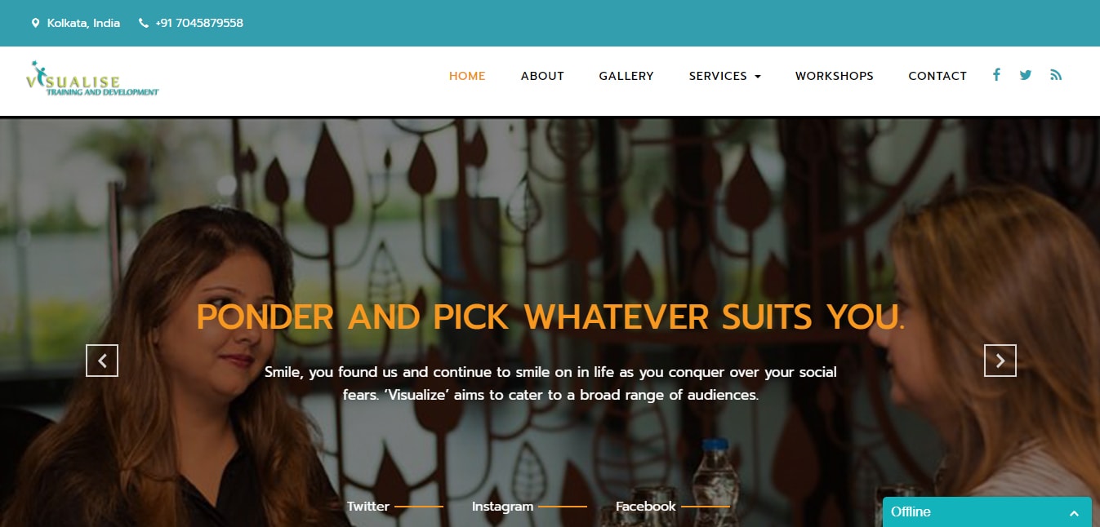1100x527 pixels.
Task: Click the phone icon beside the number
Action: click(144, 23)
